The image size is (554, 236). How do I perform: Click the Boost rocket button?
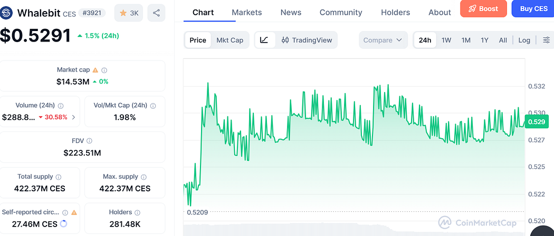point(483,9)
